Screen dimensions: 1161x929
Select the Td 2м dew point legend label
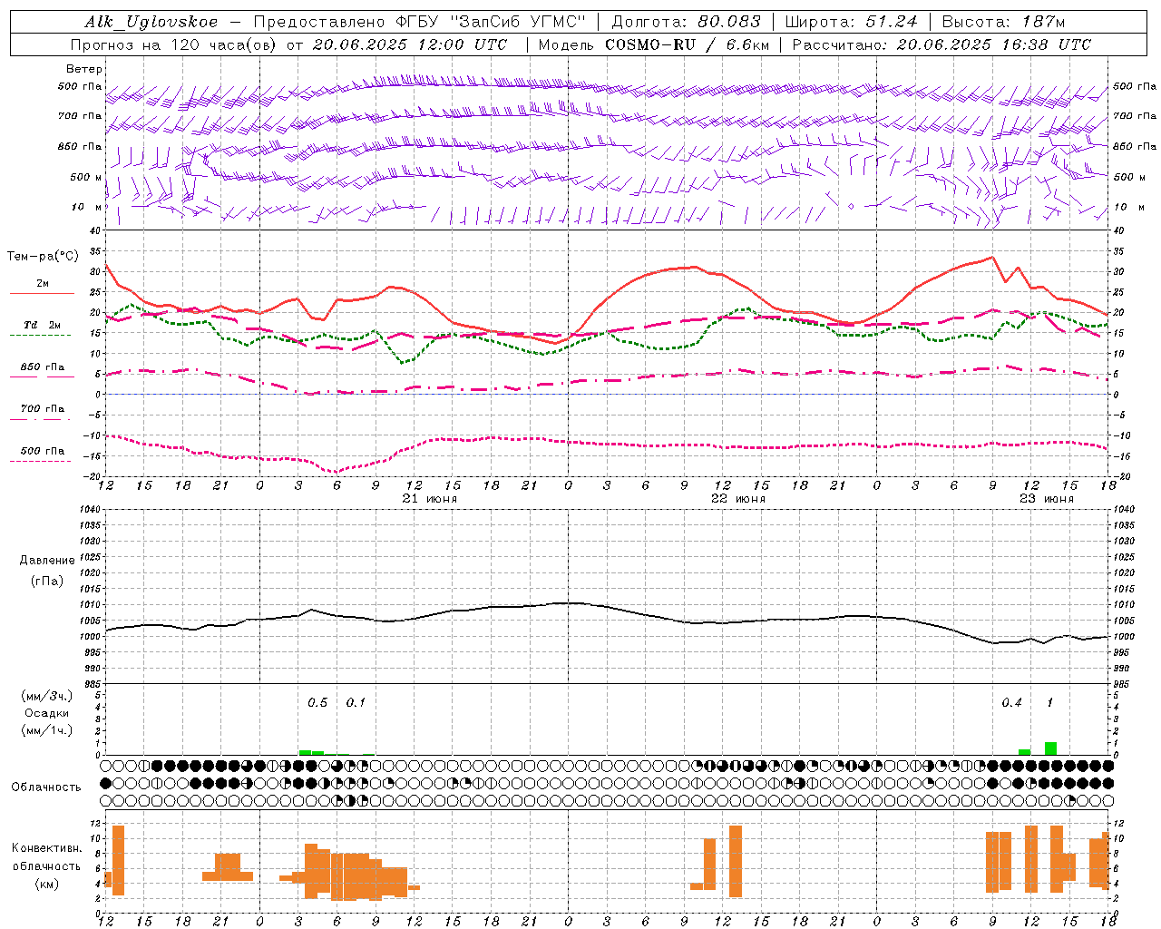pyautogui.click(x=42, y=325)
